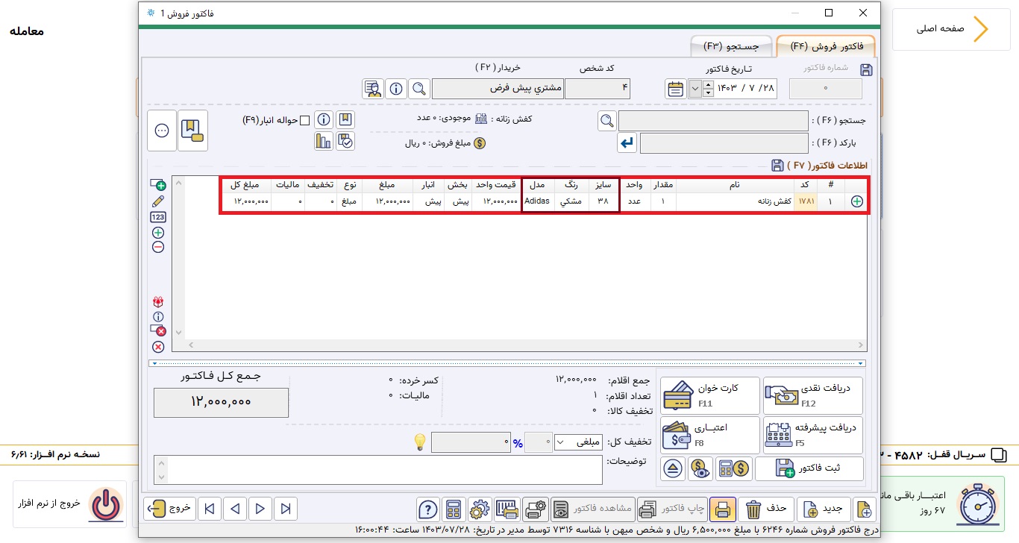Confirm barcode with the blue return-arrow icon
This screenshot has width=1019, height=543.
point(627,142)
